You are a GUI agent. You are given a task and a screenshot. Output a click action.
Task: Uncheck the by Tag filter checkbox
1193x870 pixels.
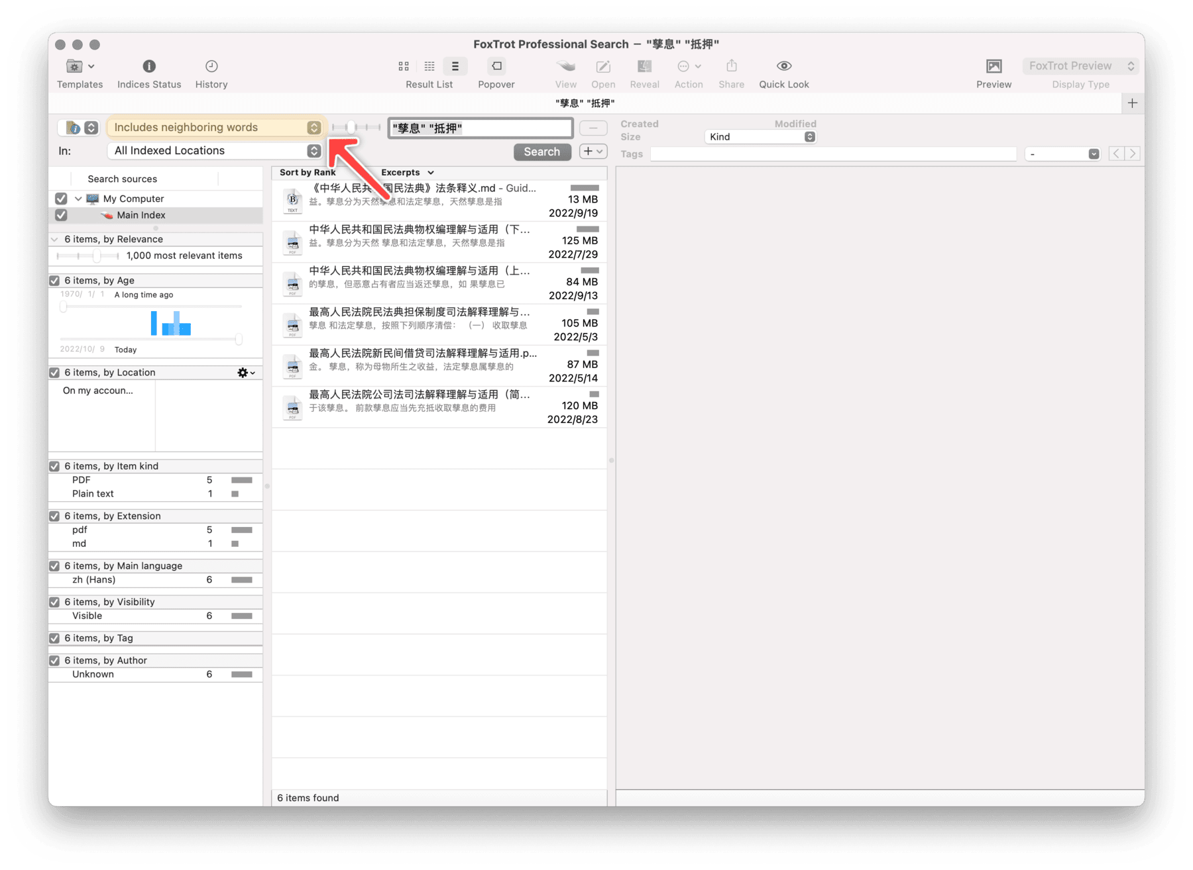55,638
